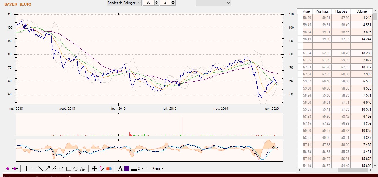Select the purple vertical marker tool
378x177 pixels.
tap(8, 168)
